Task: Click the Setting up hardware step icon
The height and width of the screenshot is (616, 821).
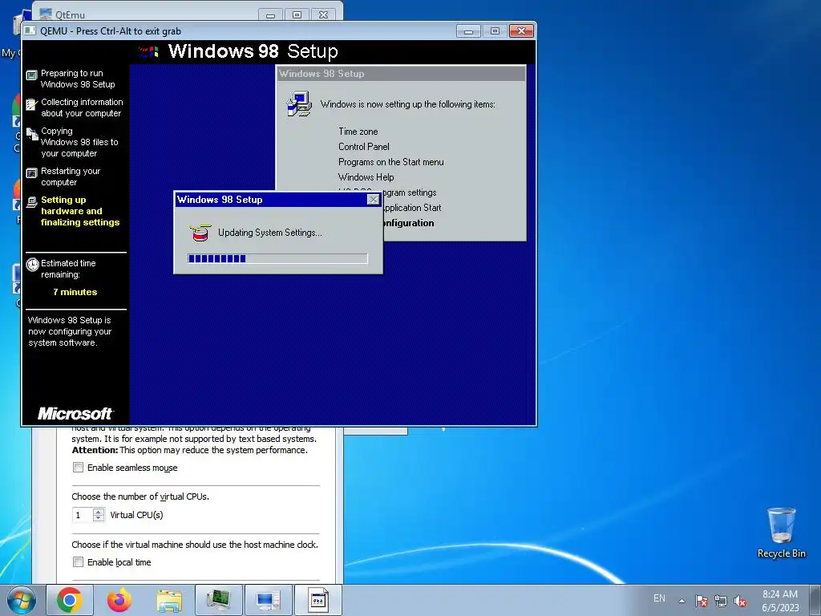Action: [32, 201]
